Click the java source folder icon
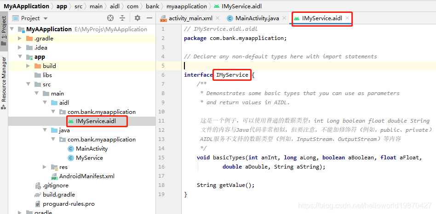The width and height of the screenshot is (436, 214). (54, 130)
